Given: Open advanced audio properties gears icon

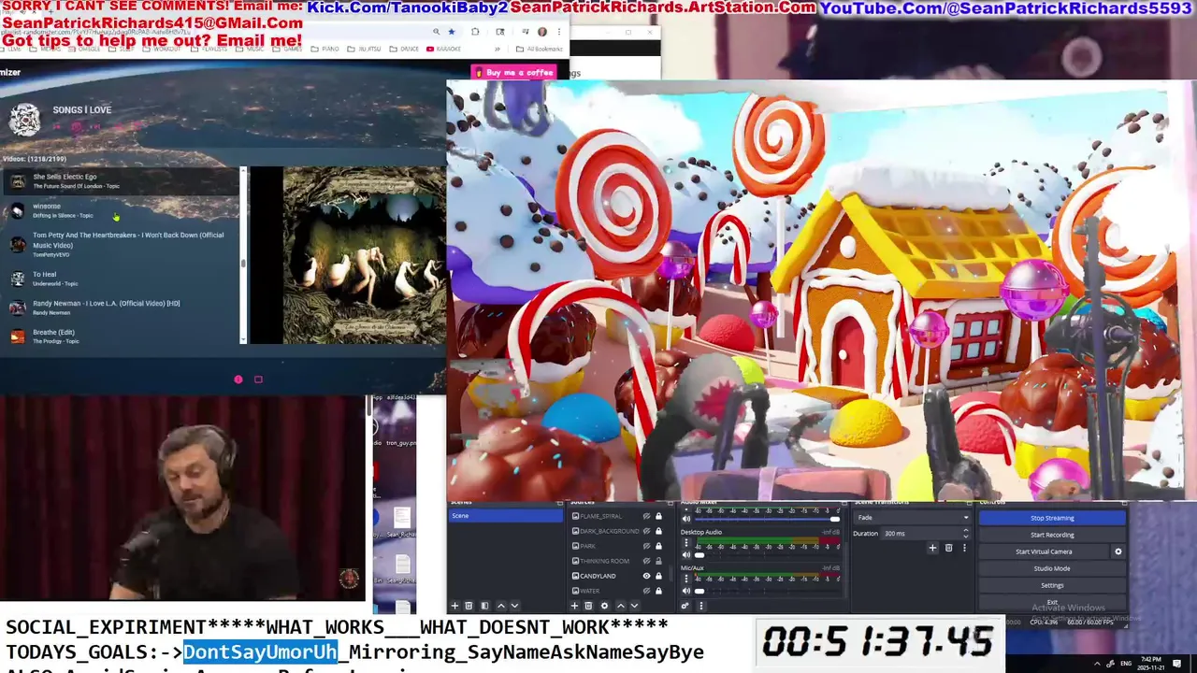Looking at the screenshot, I should click(x=685, y=606).
